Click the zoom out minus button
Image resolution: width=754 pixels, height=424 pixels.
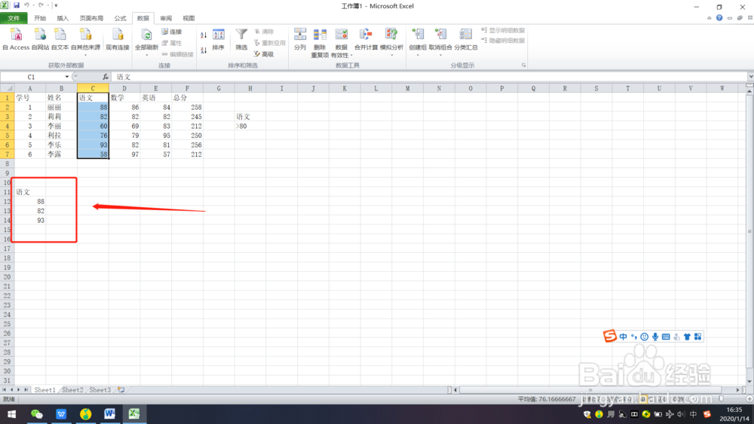pyautogui.click(x=693, y=399)
